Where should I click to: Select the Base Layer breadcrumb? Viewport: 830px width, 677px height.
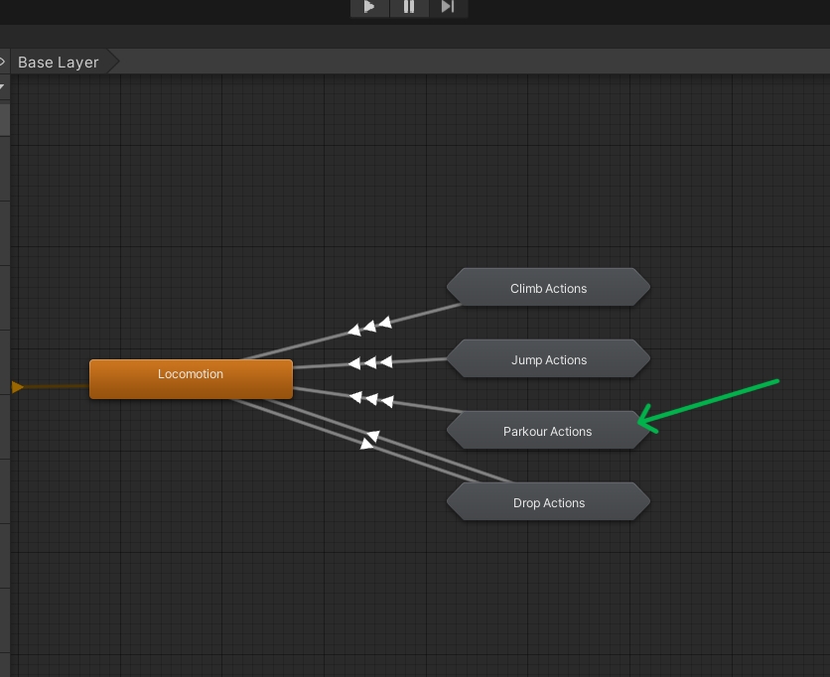point(59,62)
